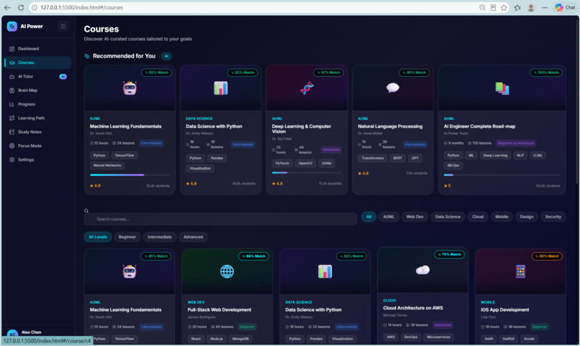
Task: Click the browser zoom magnifier icon
Action: click(x=482, y=7)
